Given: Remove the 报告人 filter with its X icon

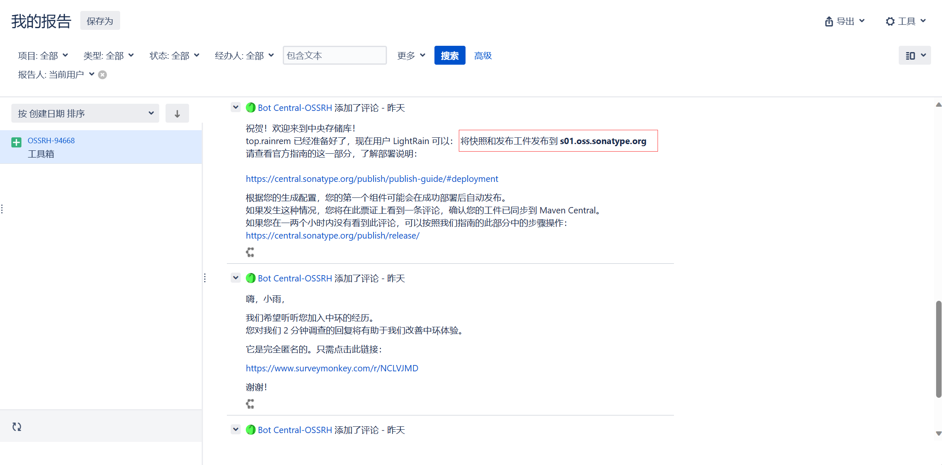Looking at the screenshot, I should point(103,75).
